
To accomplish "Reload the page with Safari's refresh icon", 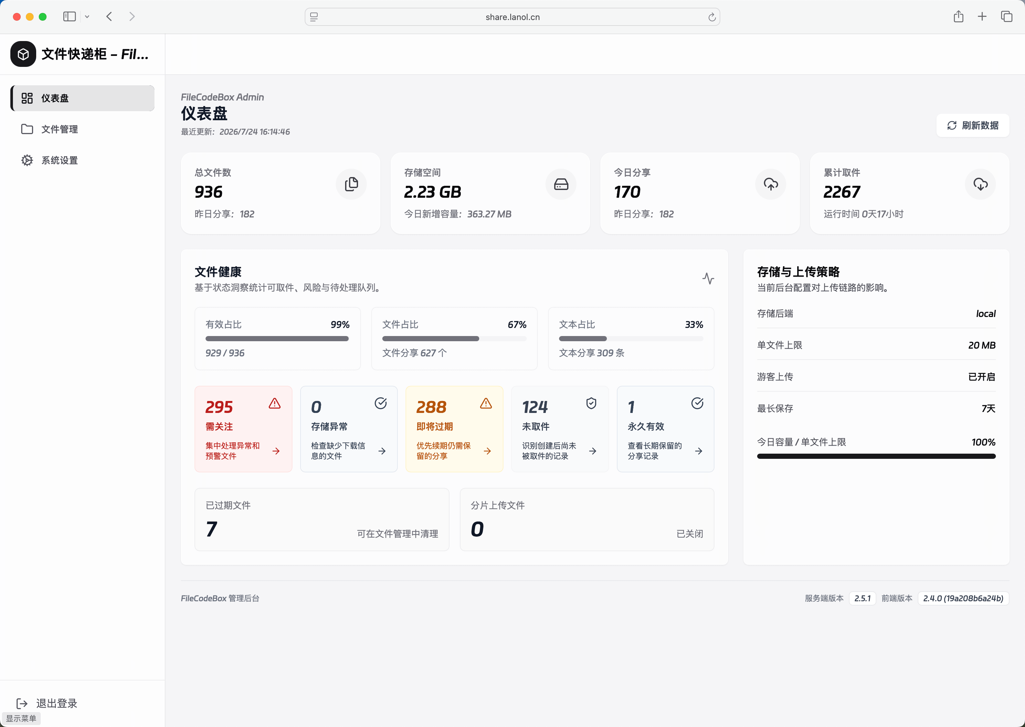I will (712, 17).
